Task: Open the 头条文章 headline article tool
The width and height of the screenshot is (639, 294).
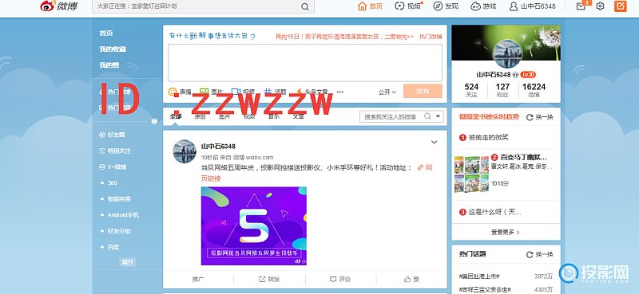Action: [x=312, y=92]
